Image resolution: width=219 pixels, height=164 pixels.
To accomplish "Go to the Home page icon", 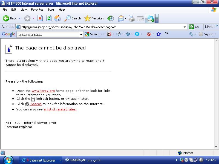I will pyautogui.click(x=57, y=18).
